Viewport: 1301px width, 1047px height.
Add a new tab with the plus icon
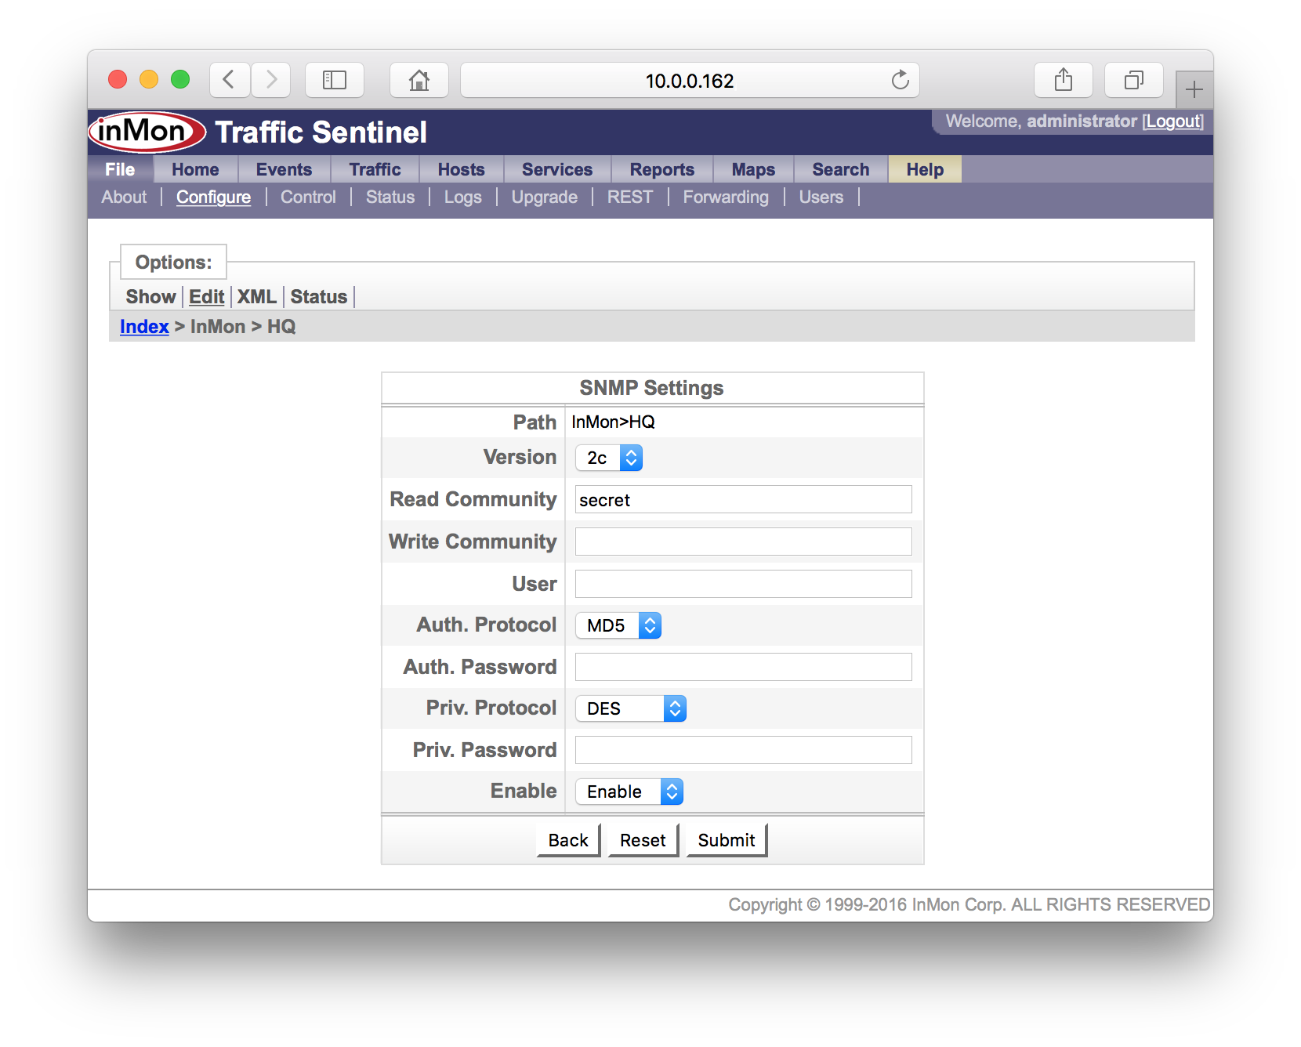pyautogui.click(x=1194, y=89)
